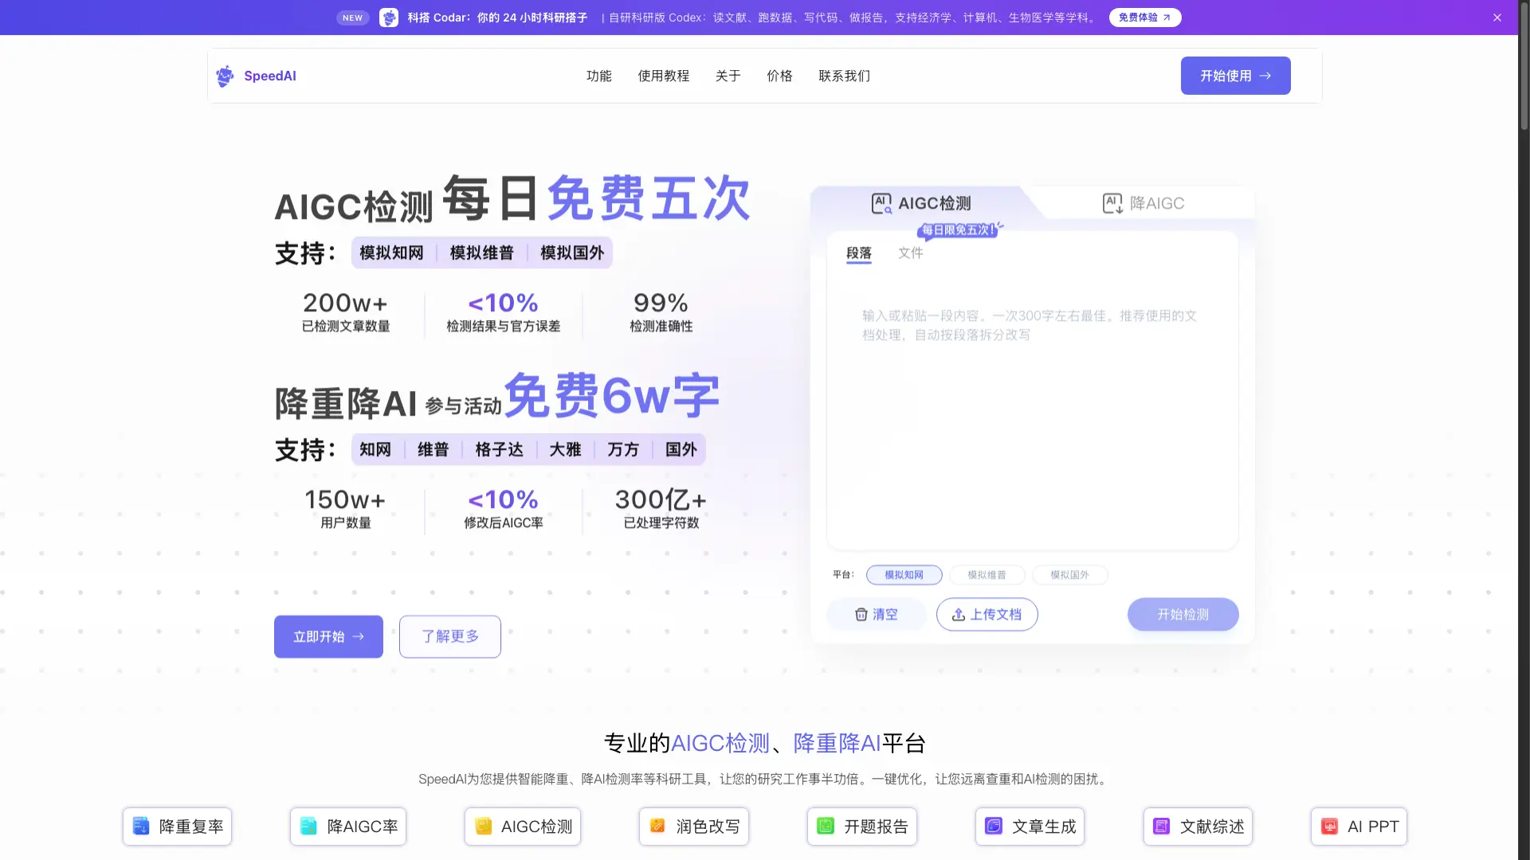Screen dimensions: 1530x860
Task: Click the Codar mascot icon in banner
Action: 389,18
